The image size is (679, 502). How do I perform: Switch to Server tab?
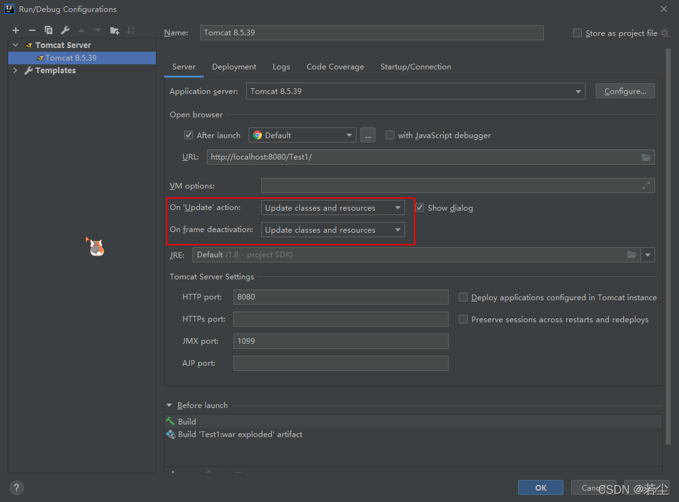[184, 67]
